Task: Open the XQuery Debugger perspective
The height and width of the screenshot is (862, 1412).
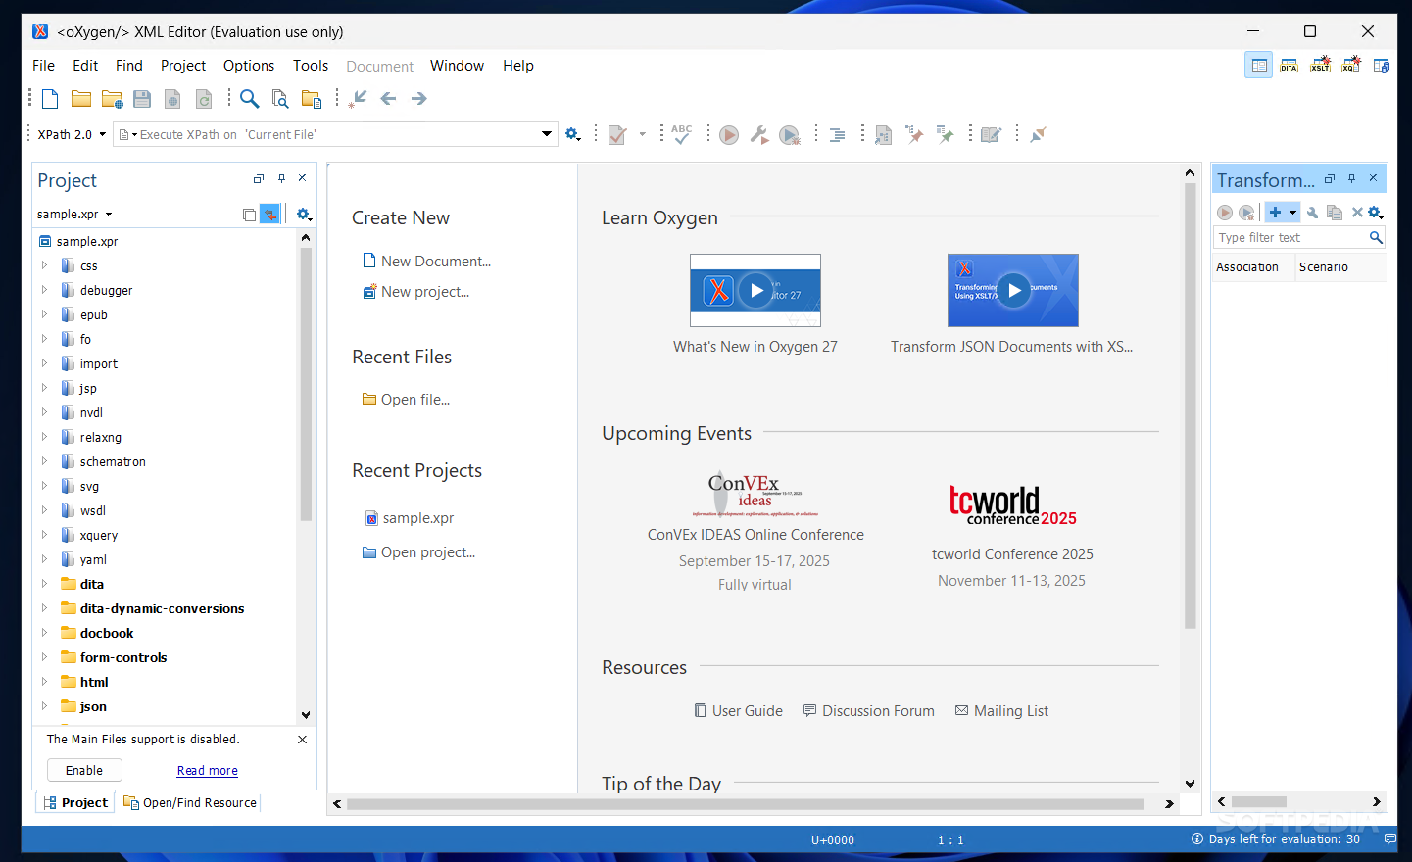Action: 1351,66
